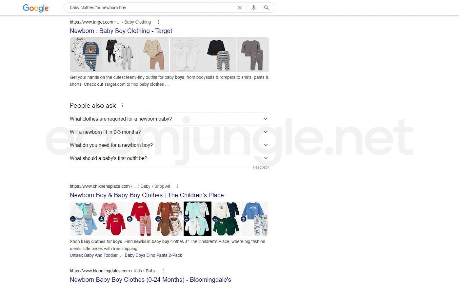459x283 pixels.
Task: Start voice search with microphone icon
Action: click(x=253, y=8)
